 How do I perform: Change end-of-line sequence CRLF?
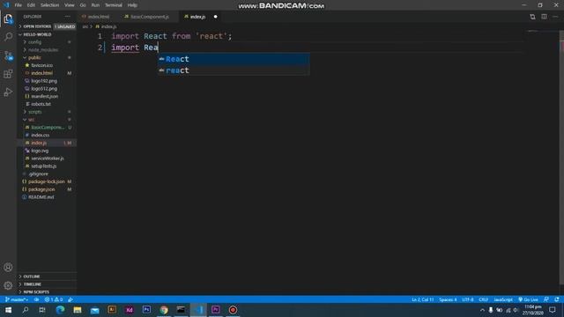coord(483,299)
